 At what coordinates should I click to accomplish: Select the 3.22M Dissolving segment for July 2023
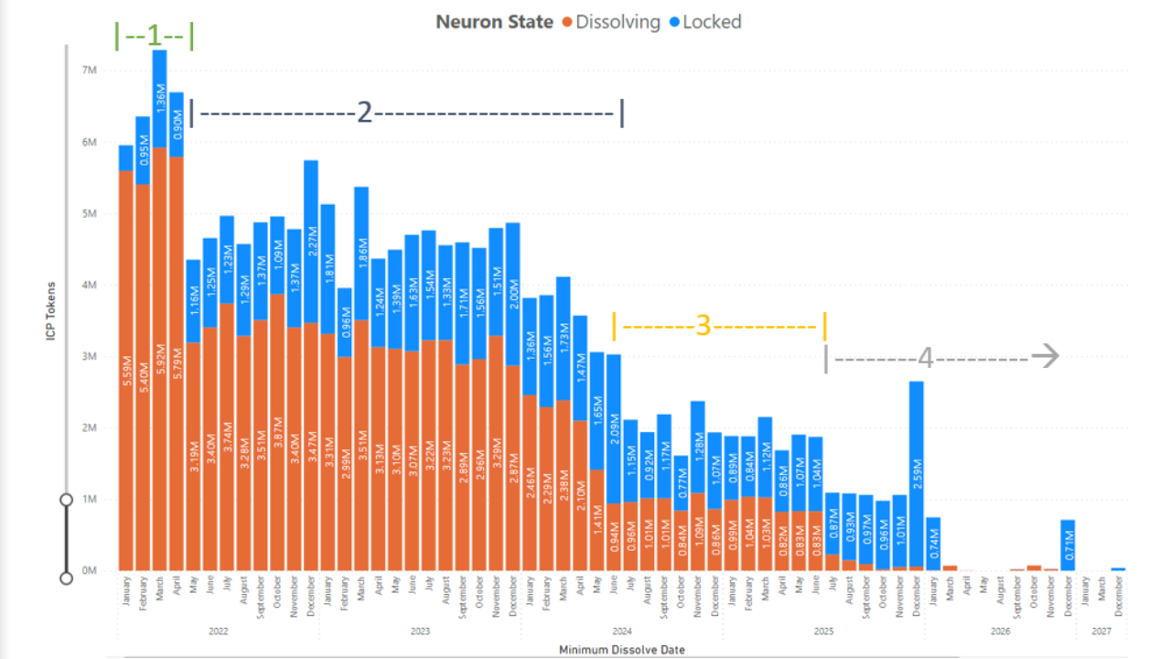click(428, 456)
